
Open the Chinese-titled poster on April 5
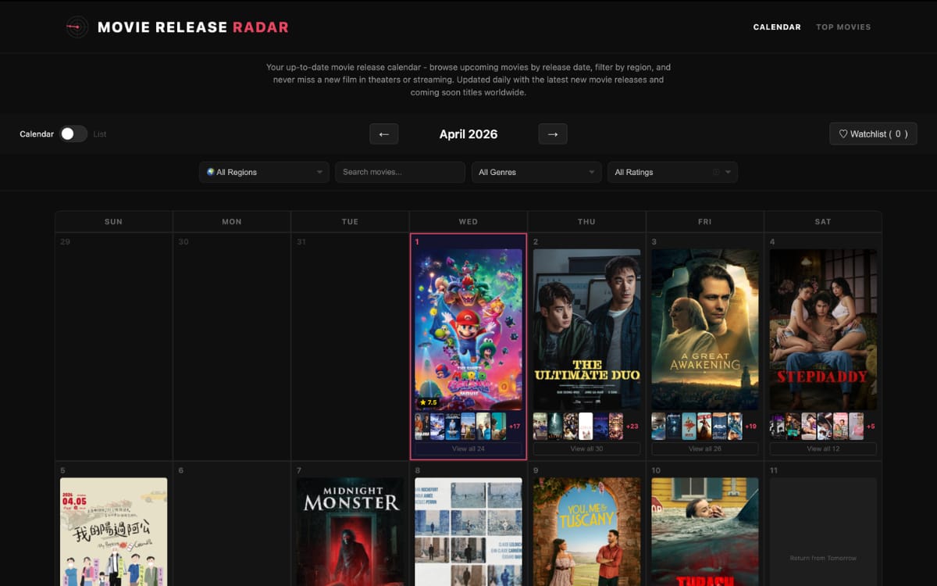point(114,532)
